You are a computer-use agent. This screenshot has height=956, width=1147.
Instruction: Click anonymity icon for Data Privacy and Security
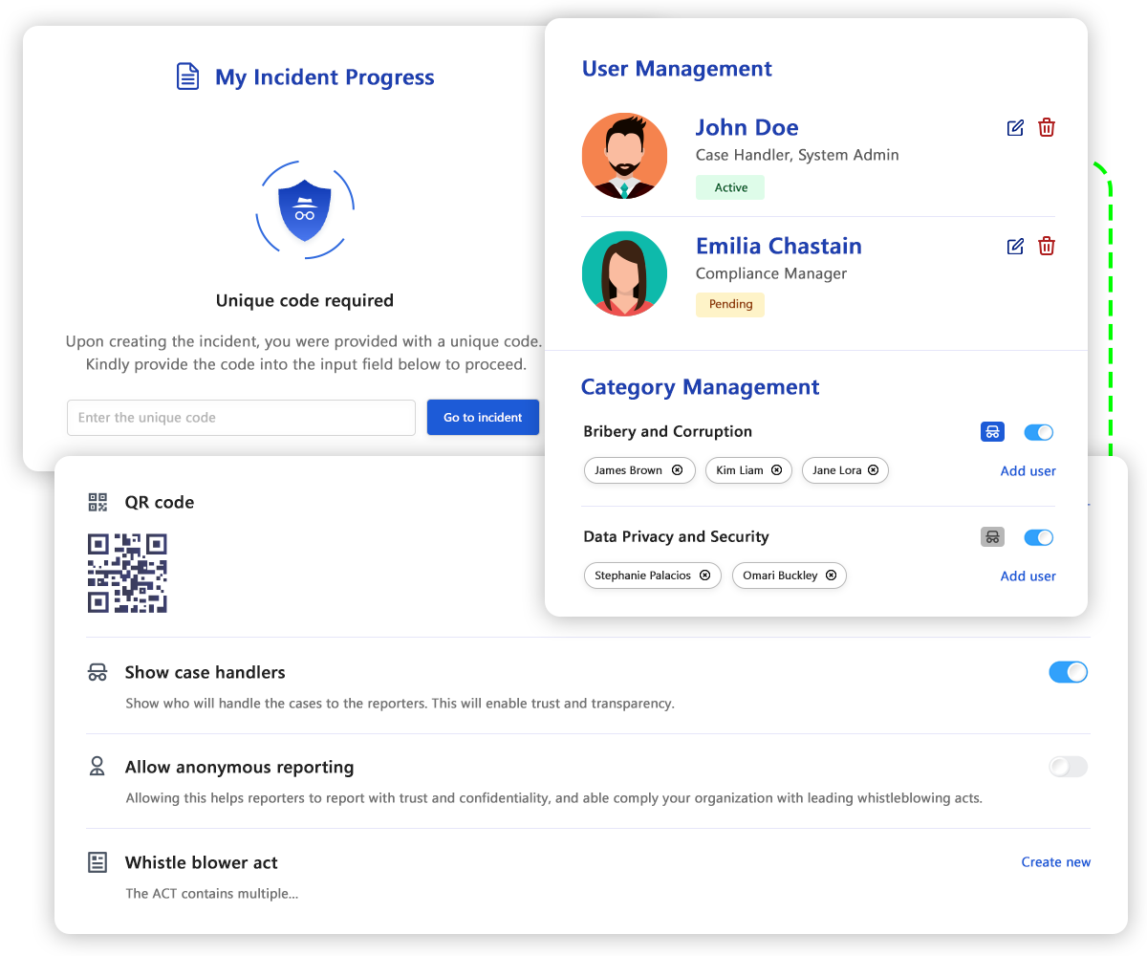[992, 537]
